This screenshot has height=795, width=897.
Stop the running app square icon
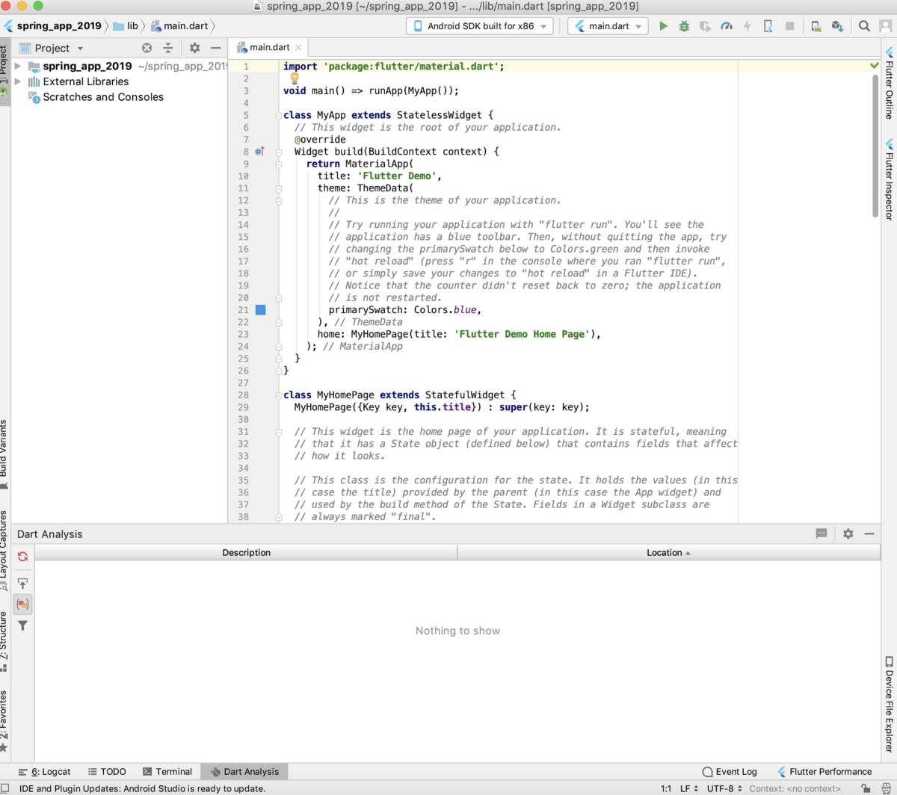pyautogui.click(x=789, y=26)
